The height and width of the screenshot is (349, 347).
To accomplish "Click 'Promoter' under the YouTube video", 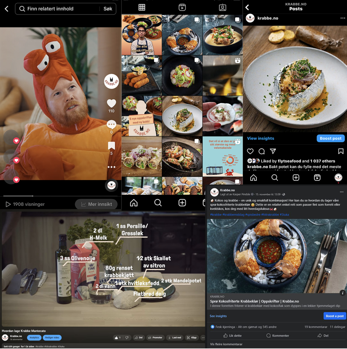I will pyautogui.click(x=155, y=338).
